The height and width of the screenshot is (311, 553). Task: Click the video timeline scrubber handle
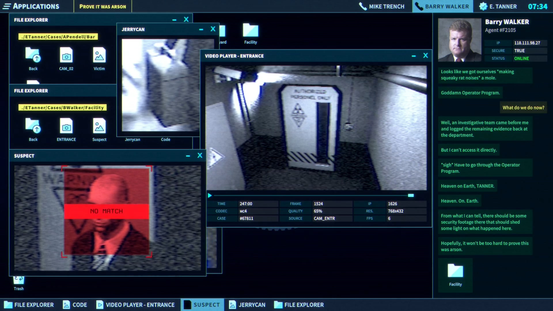[411, 196]
